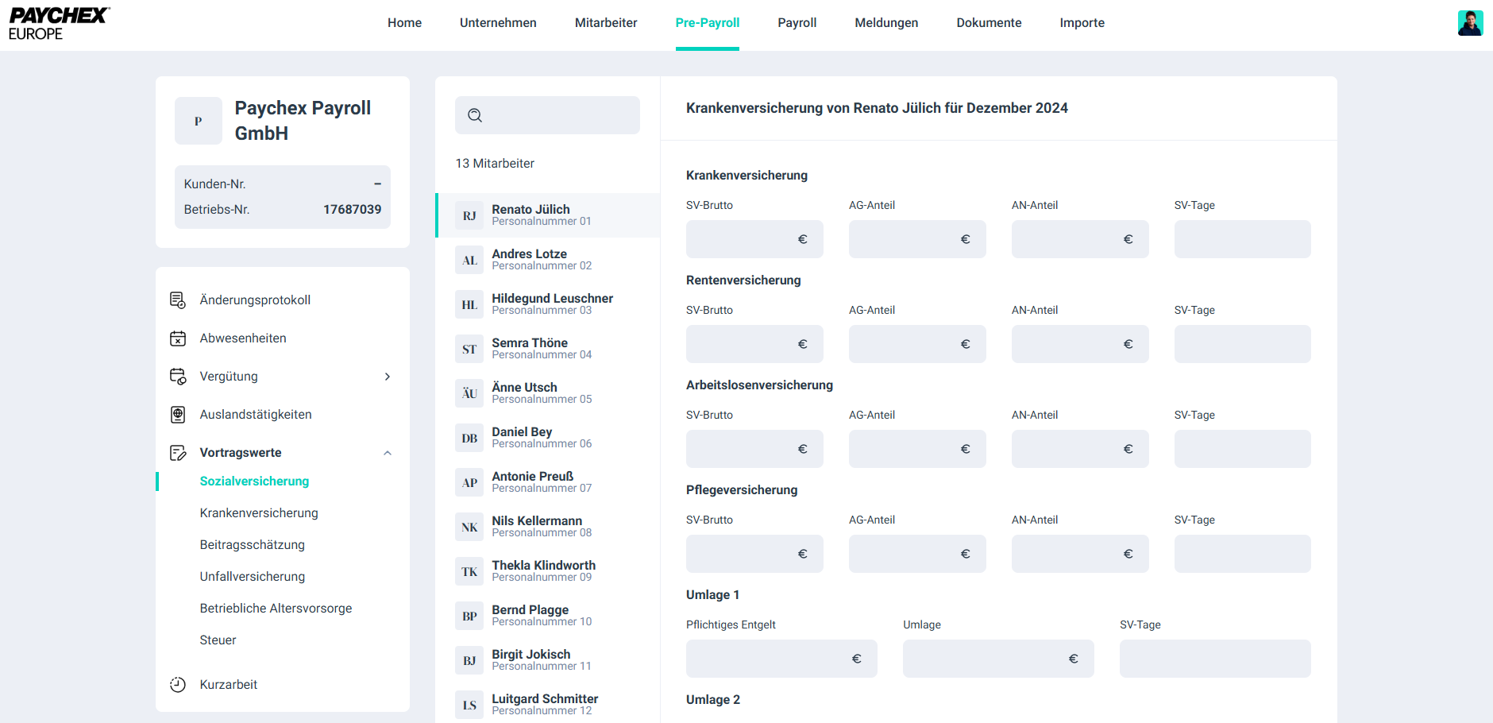This screenshot has height=723, width=1493.
Task: Expand the Vergütung submenu chevron
Action: coord(388,377)
